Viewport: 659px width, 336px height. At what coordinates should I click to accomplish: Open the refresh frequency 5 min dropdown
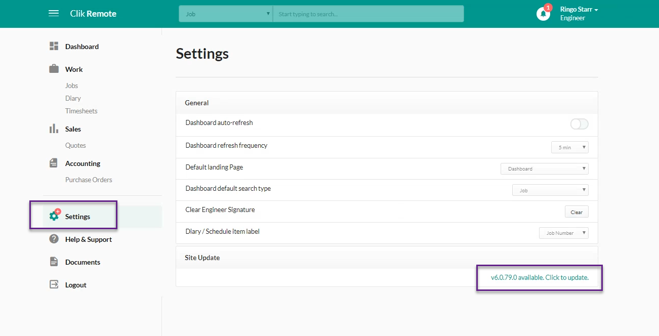[x=570, y=147]
